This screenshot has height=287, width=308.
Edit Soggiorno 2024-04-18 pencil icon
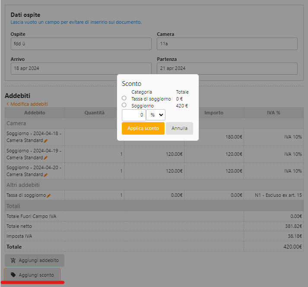pos(46,141)
